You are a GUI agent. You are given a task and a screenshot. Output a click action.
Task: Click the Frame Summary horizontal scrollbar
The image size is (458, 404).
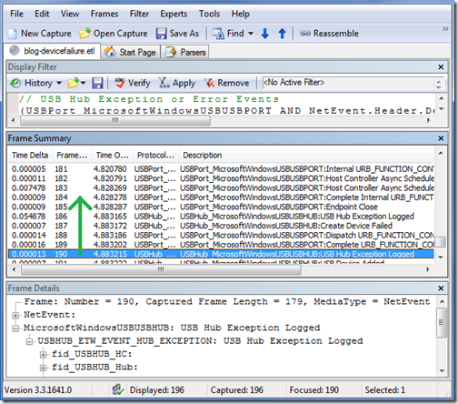(x=221, y=269)
